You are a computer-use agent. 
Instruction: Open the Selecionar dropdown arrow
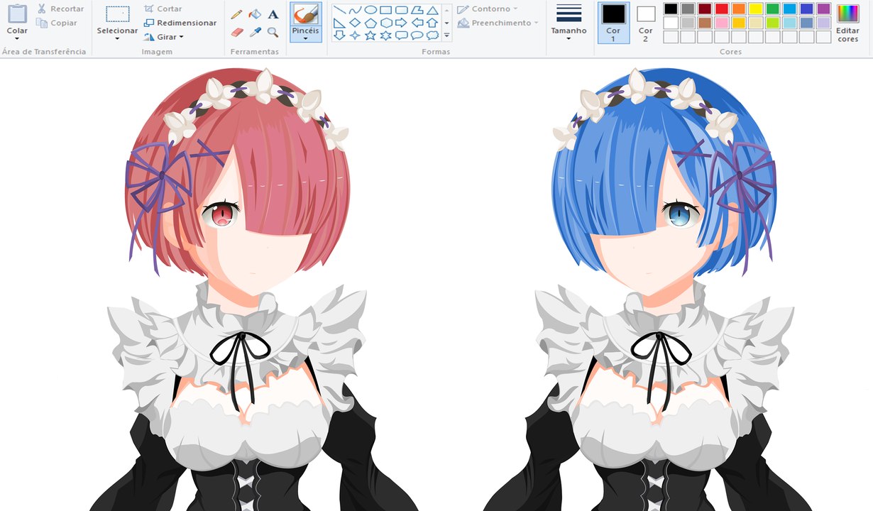point(117,39)
